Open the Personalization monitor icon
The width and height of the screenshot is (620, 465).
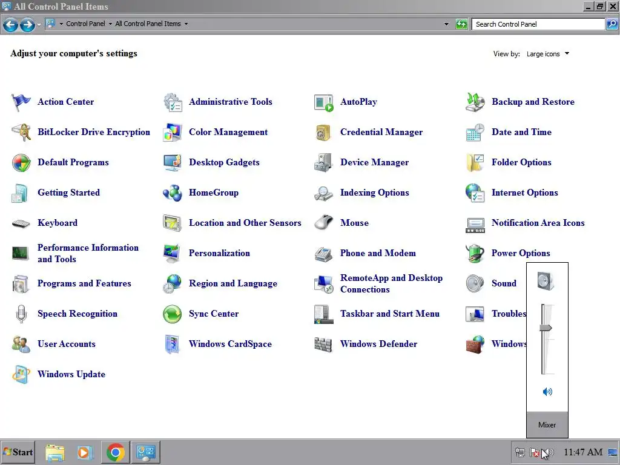173,254
